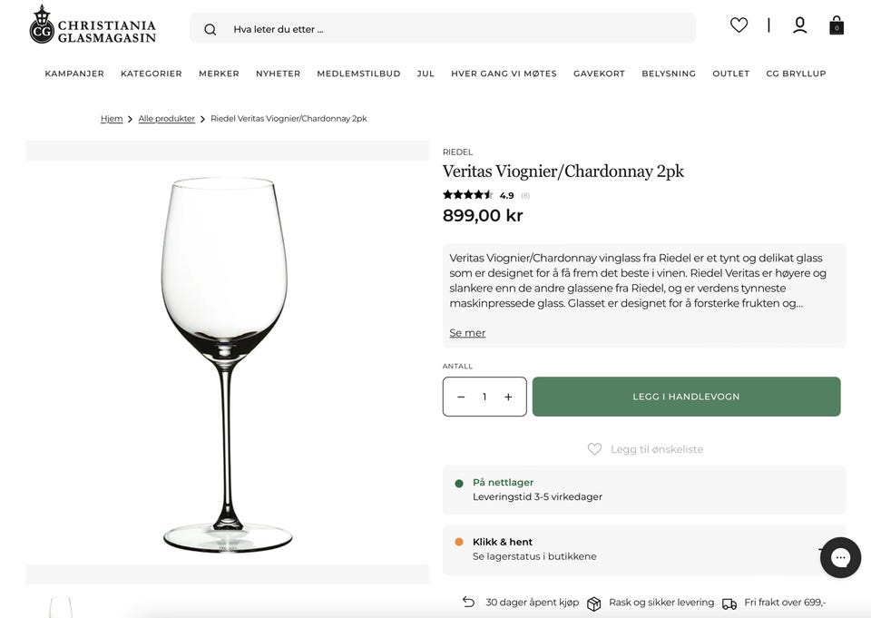Viewport: 871px width, 618px height.
Task: Type in the Hva leter du etter search field
Action: pyautogui.click(x=454, y=29)
